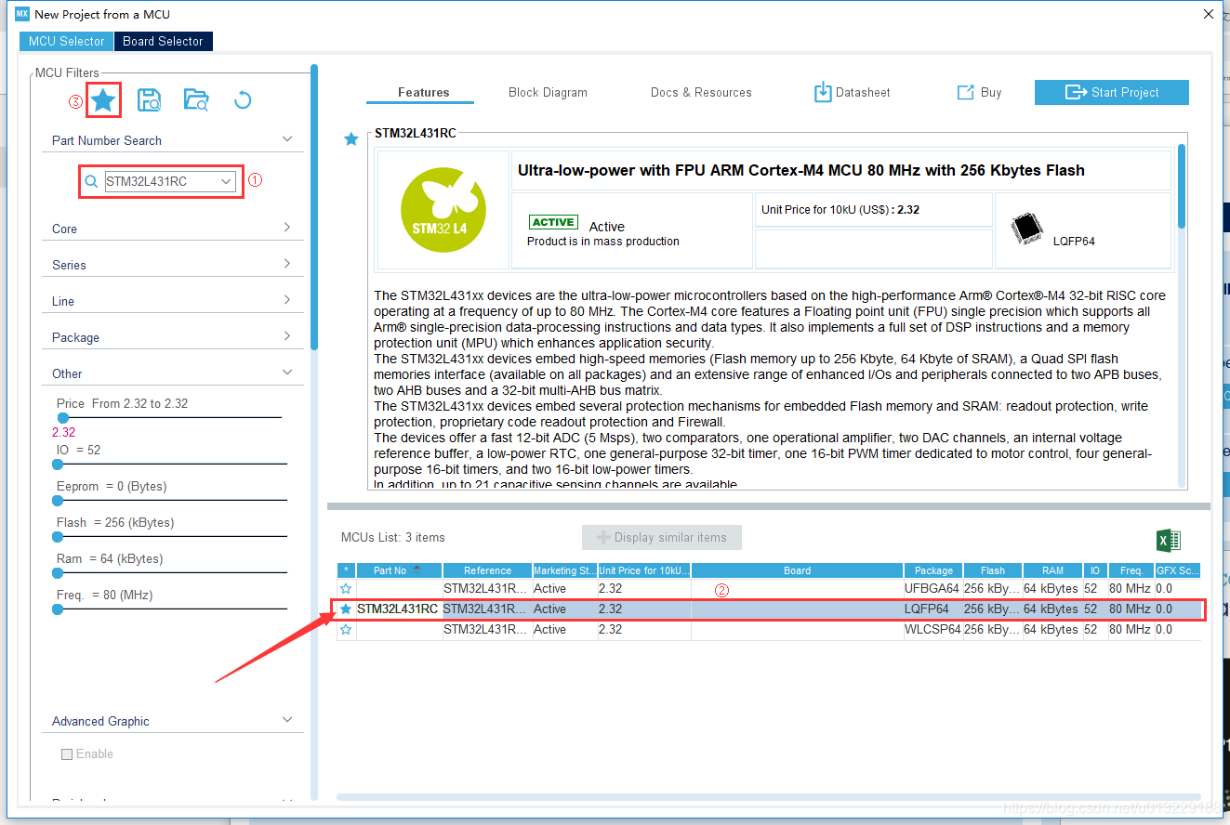Adjust the Ram slider handle

(58, 572)
